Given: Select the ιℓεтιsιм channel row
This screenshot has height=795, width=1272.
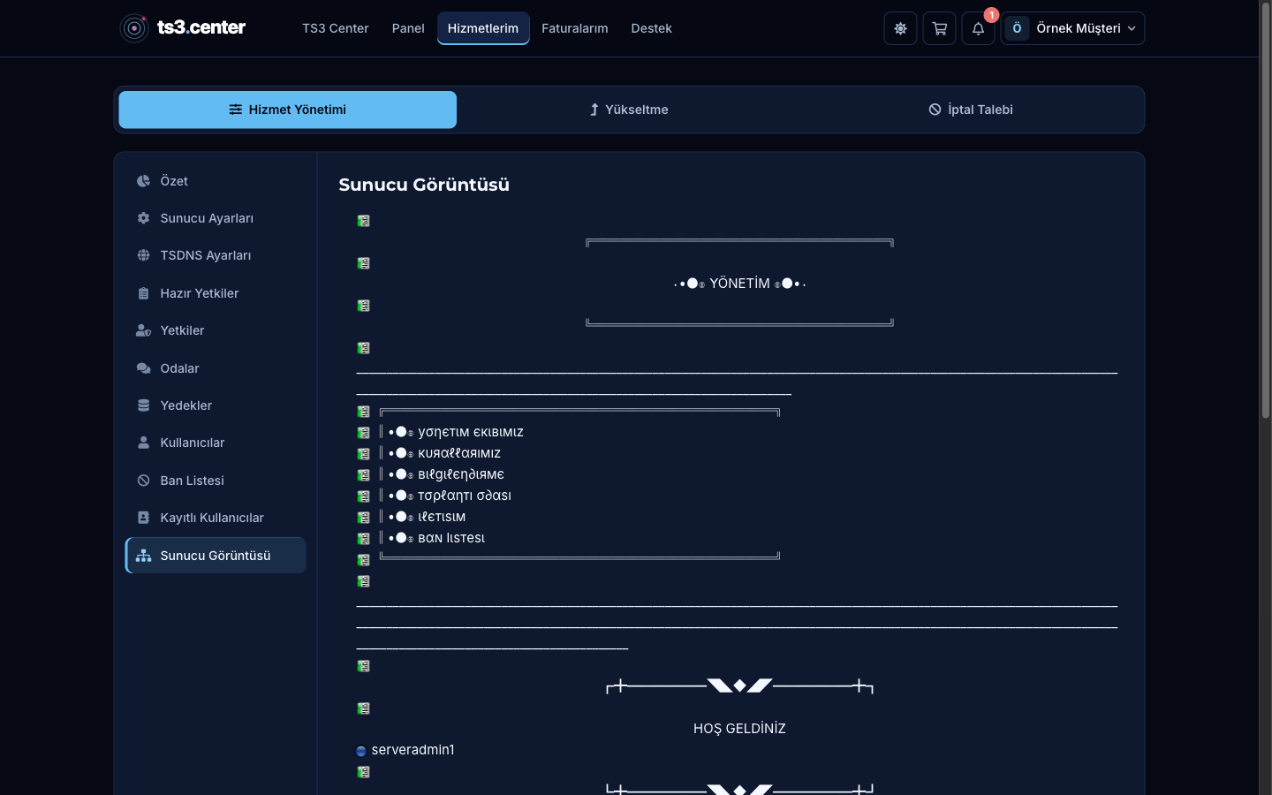Looking at the screenshot, I should [441, 517].
